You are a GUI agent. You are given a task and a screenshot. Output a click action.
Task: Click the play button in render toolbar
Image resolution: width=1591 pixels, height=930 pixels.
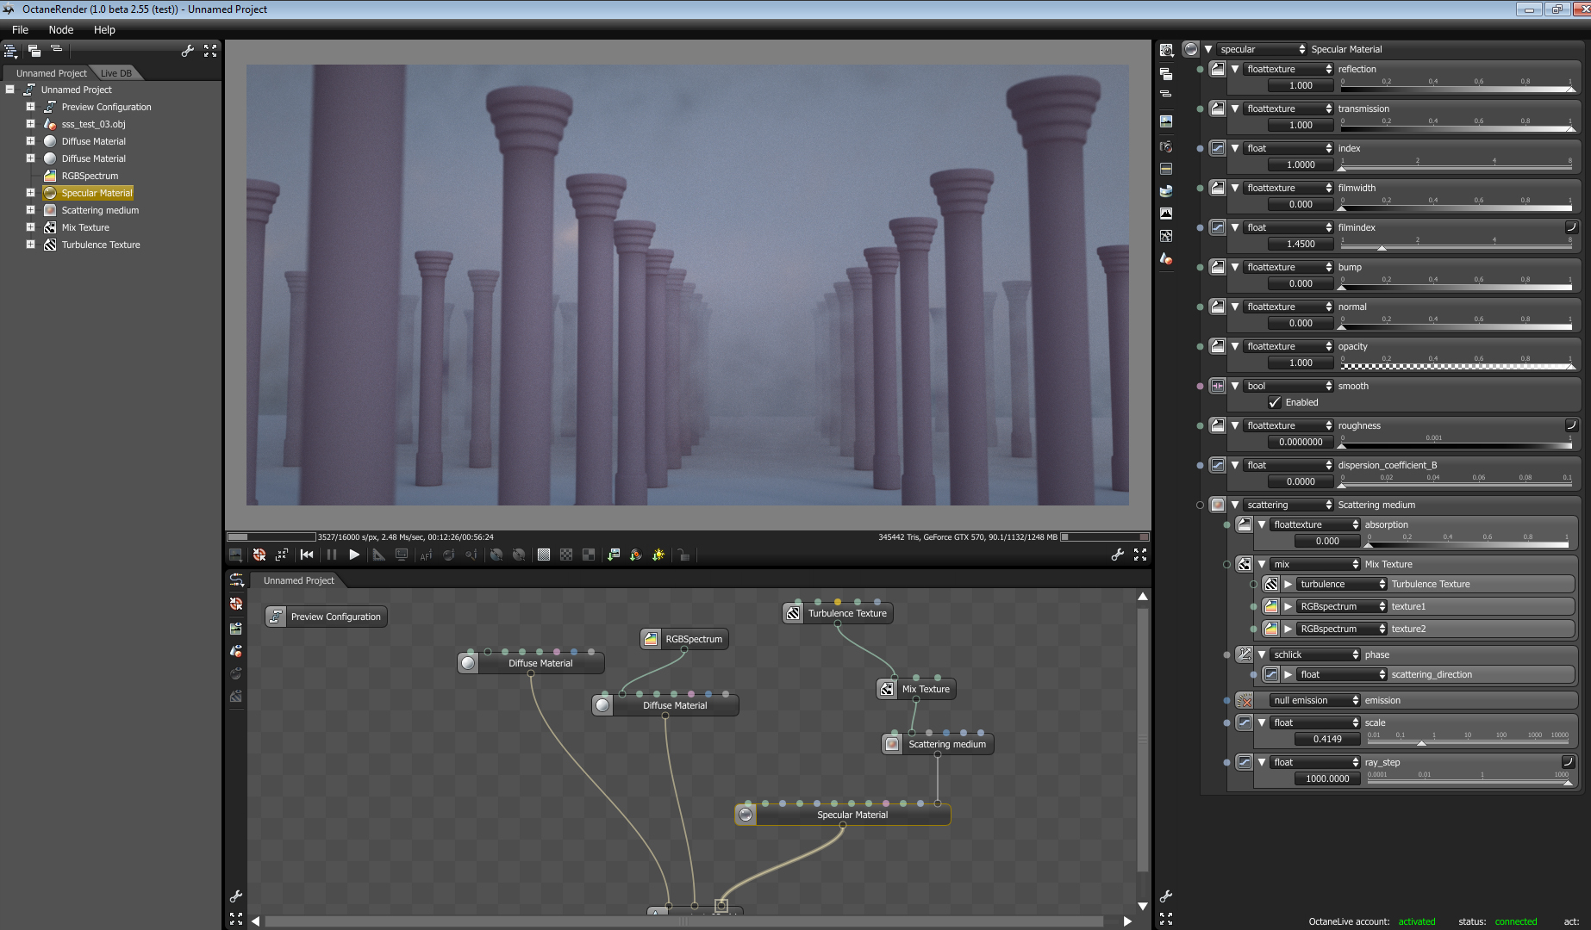354,555
